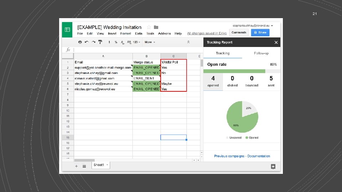Click the 20% unopened pie slice
This screenshot has width=342, height=192.
(x=249, y=108)
